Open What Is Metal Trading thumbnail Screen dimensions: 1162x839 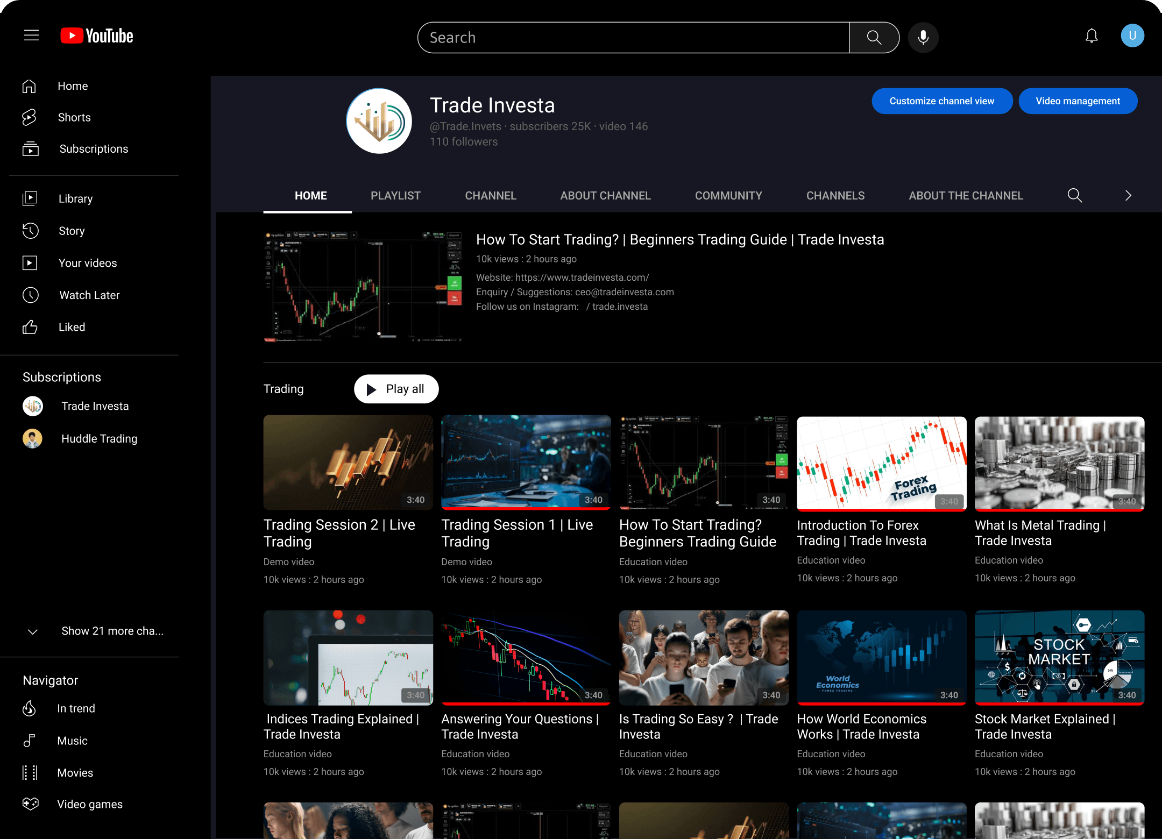pyautogui.click(x=1060, y=463)
